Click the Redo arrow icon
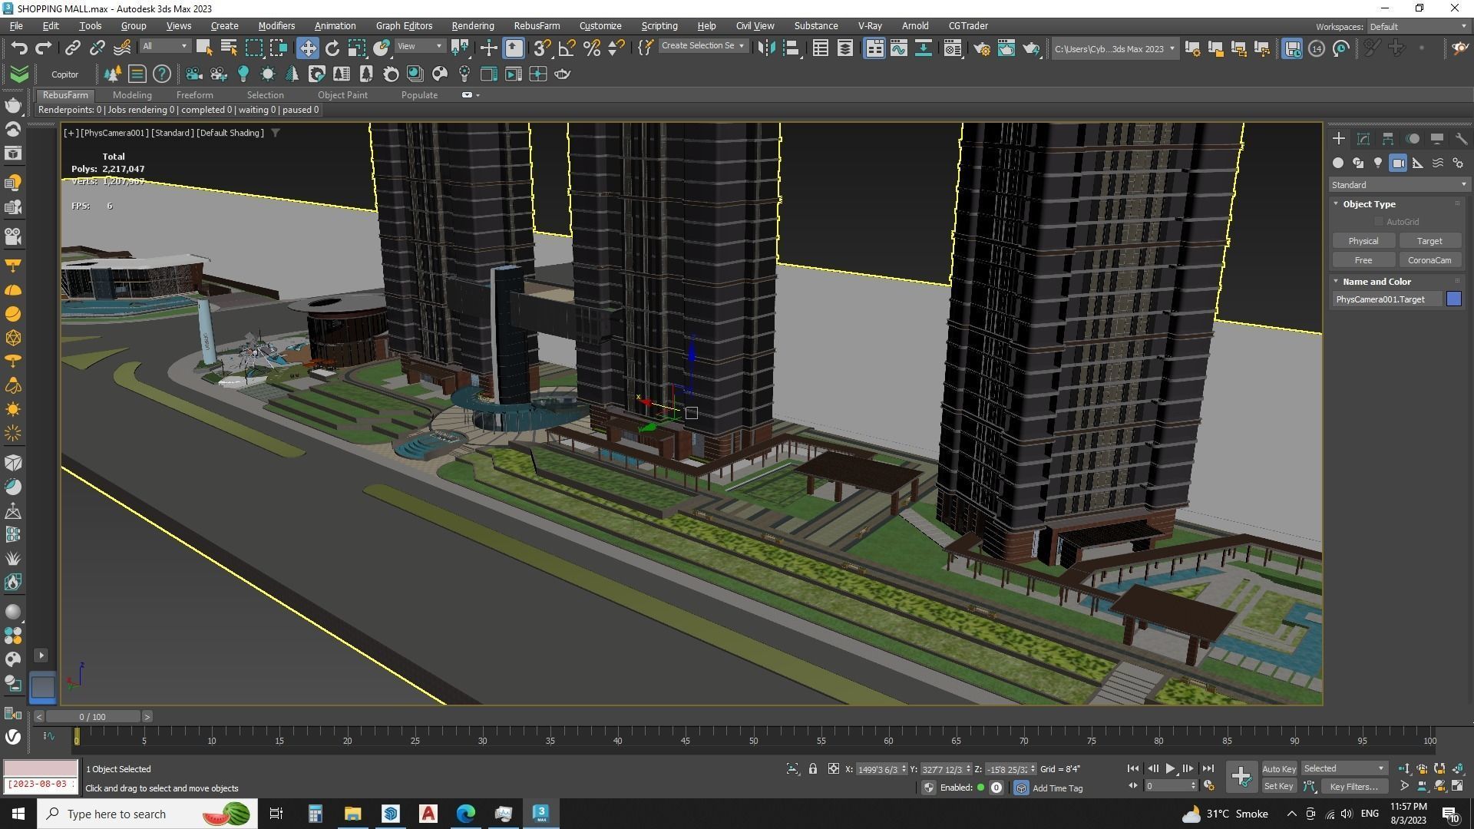 [43, 48]
